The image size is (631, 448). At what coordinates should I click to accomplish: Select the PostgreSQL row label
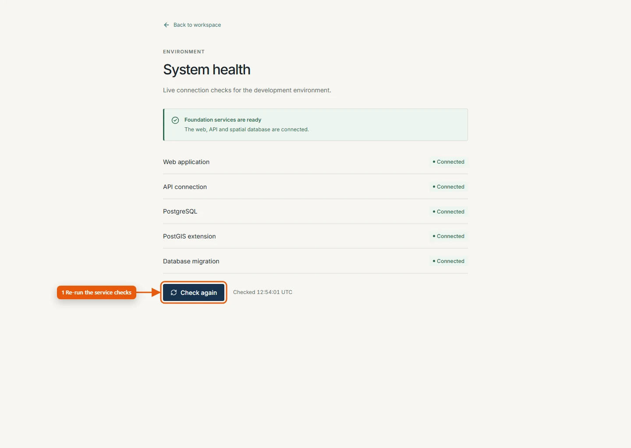tap(180, 211)
